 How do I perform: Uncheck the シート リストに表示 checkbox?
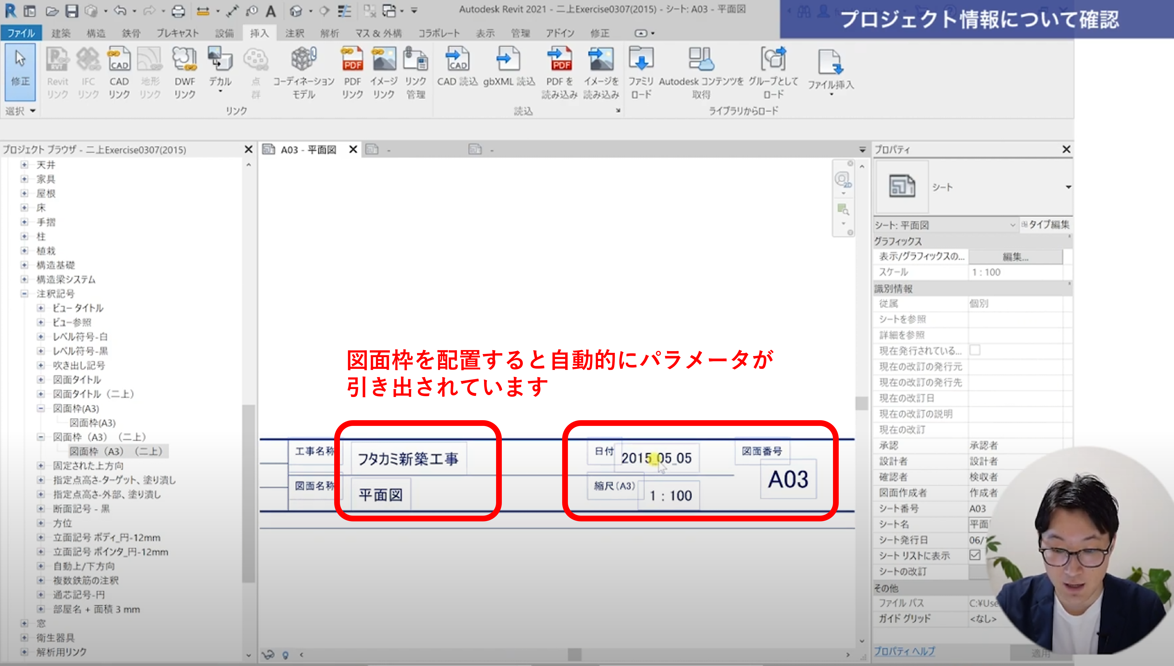tap(975, 555)
